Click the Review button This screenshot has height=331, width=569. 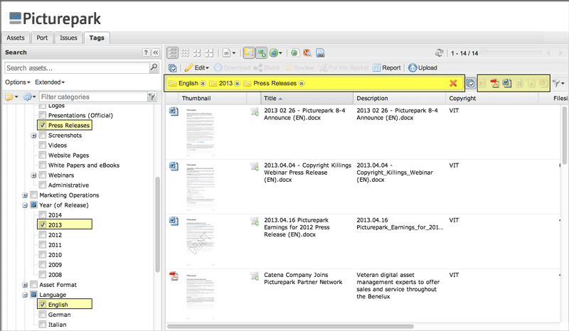(299, 67)
